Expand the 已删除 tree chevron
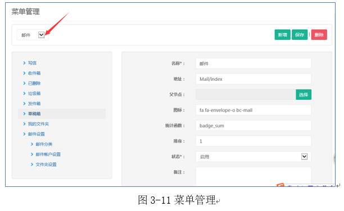Screen dimensions: 344x211 click(24, 83)
